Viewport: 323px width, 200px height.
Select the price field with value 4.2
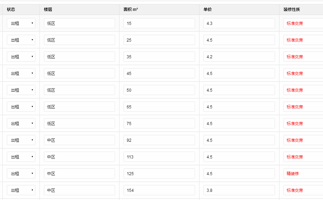[x=239, y=57]
